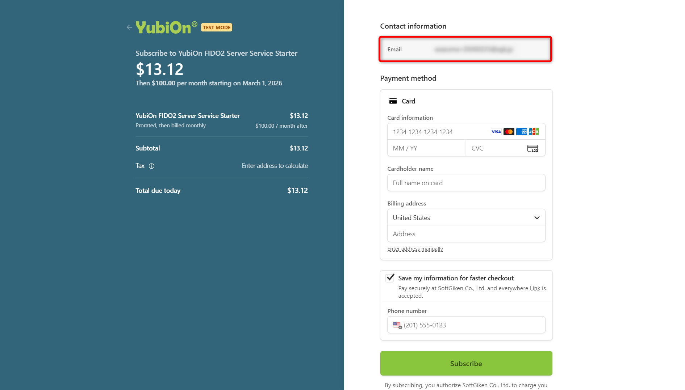Focus the card number field

pos(438,132)
